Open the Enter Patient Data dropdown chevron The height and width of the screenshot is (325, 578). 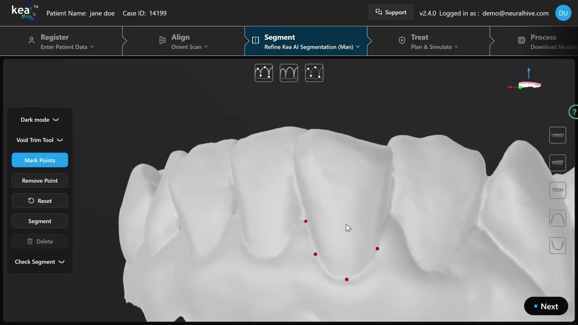pos(92,47)
